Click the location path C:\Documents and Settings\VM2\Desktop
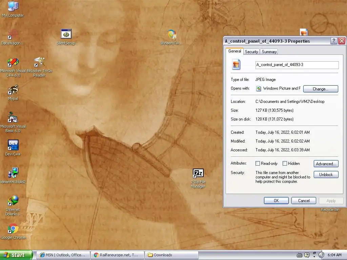 (x=290, y=102)
